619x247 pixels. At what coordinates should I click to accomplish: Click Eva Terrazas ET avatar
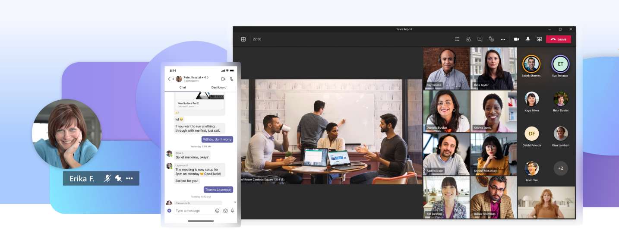(560, 64)
